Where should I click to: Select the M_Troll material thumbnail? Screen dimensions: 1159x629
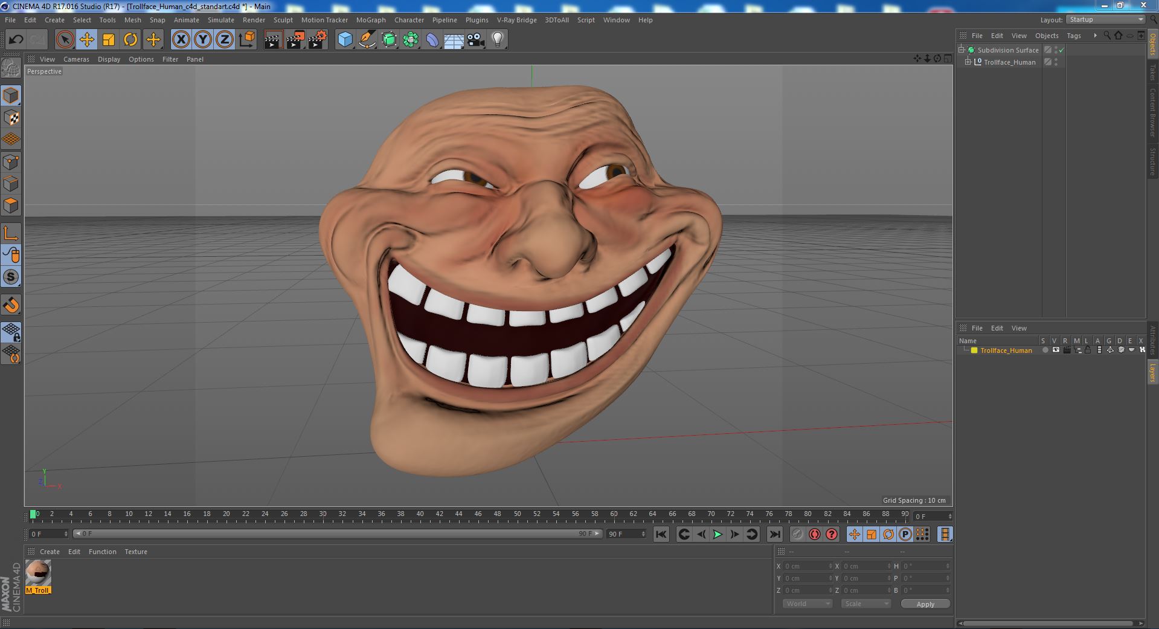(38, 576)
